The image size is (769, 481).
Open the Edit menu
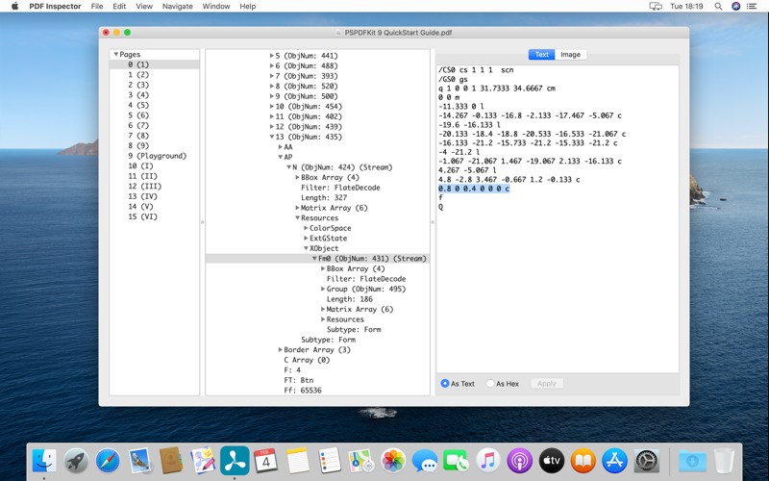[119, 7]
